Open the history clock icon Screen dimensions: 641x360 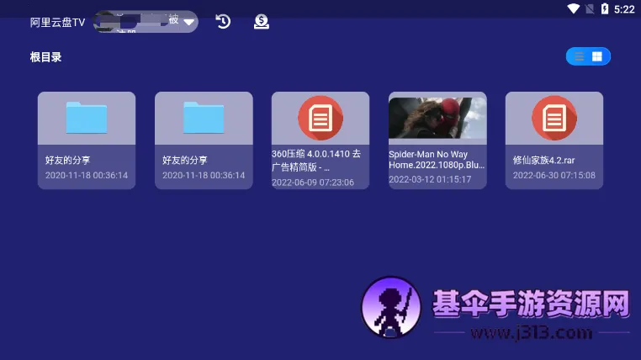pyautogui.click(x=223, y=21)
